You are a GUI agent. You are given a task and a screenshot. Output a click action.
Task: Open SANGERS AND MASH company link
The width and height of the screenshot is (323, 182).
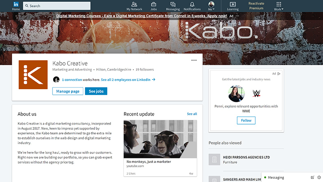[x=242, y=180]
